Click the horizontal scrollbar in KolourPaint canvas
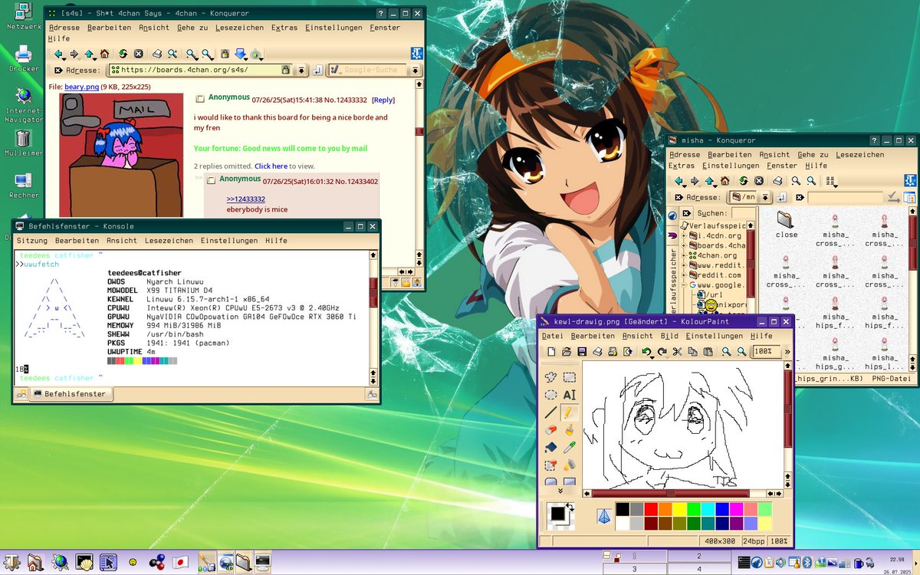This screenshot has height=575, width=920. [x=671, y=493]
